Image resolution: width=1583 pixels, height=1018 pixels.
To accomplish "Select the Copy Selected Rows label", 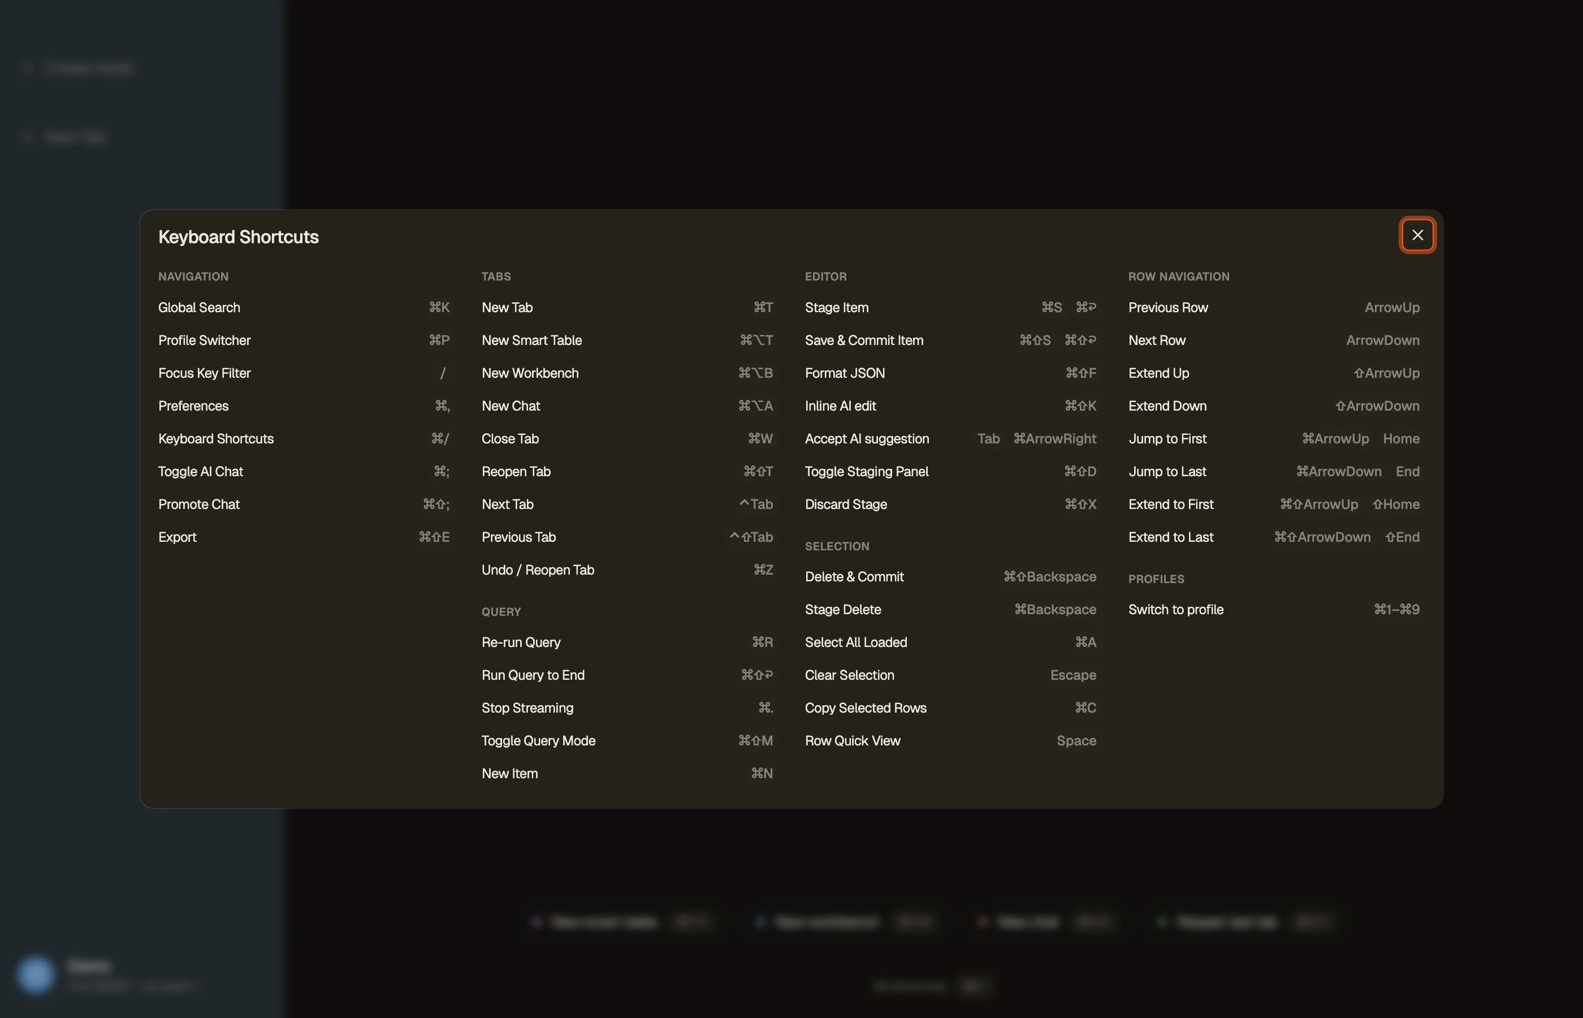I will 866,708.
